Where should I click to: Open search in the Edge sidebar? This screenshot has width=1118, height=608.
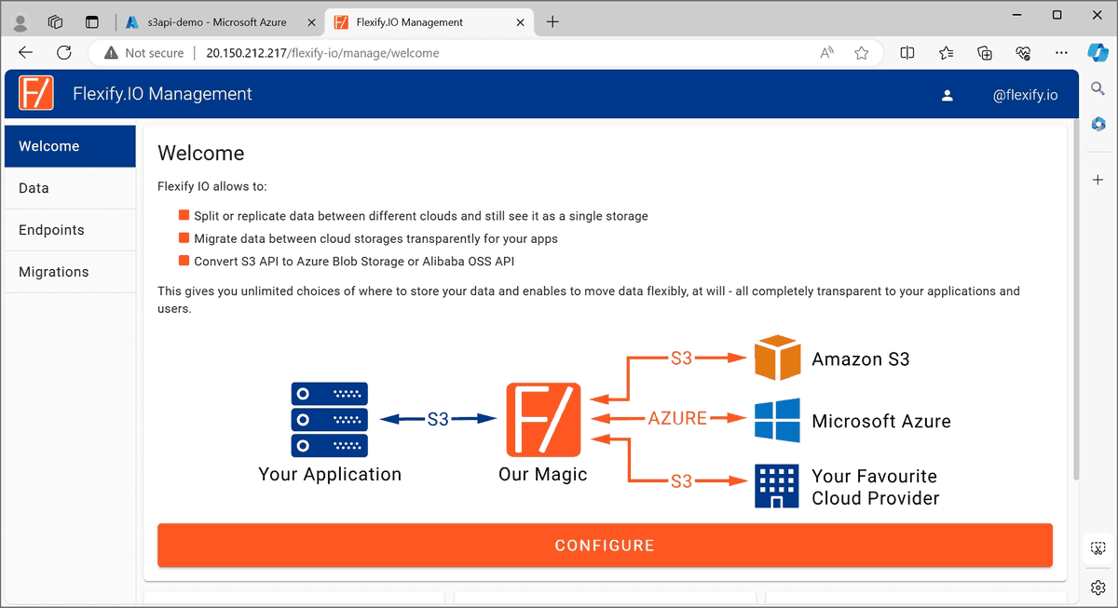coord(1098,88)
